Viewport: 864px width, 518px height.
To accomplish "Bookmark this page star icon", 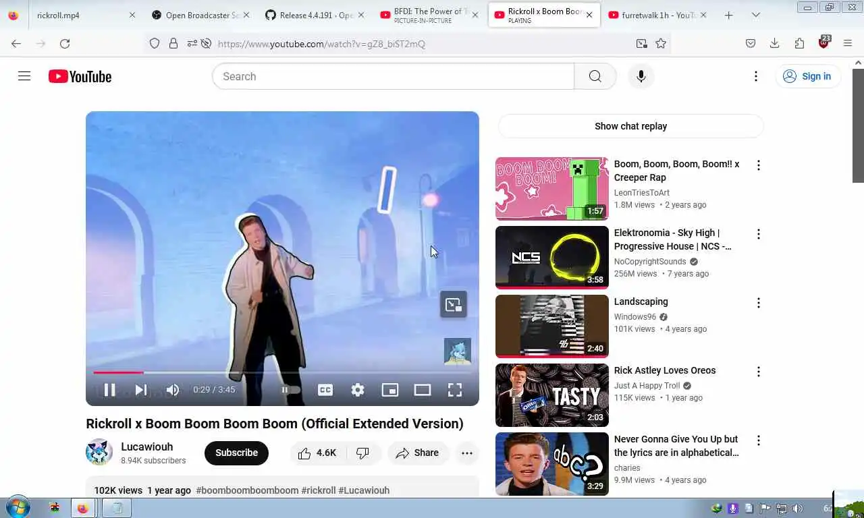I will click(661, 43).
